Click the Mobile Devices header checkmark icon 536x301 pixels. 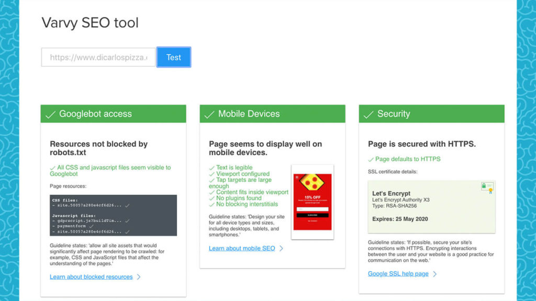(209, 114)
